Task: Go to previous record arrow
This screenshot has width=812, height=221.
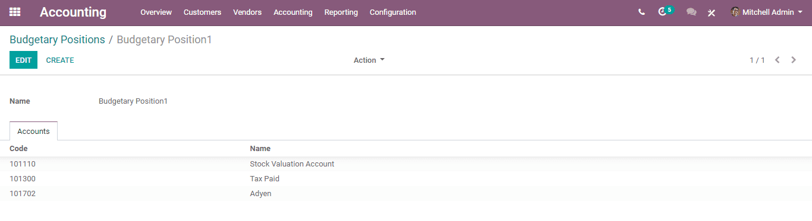Action: (x=777, y=60)
